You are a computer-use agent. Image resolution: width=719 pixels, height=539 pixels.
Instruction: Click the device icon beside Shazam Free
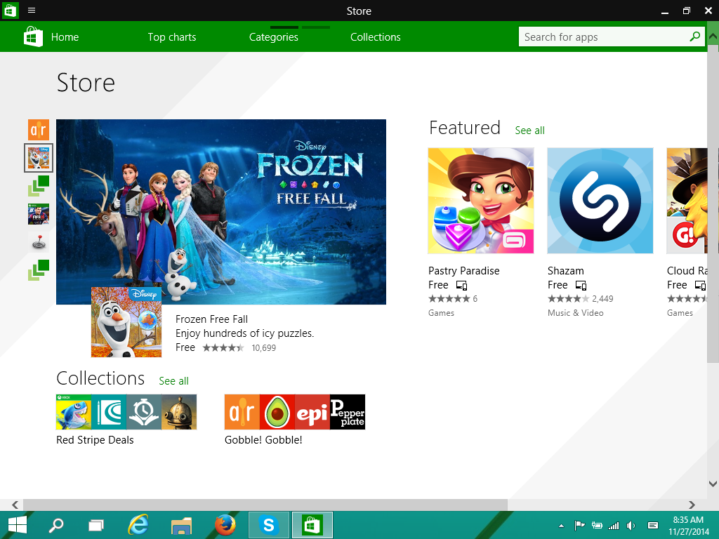point(581,286)
